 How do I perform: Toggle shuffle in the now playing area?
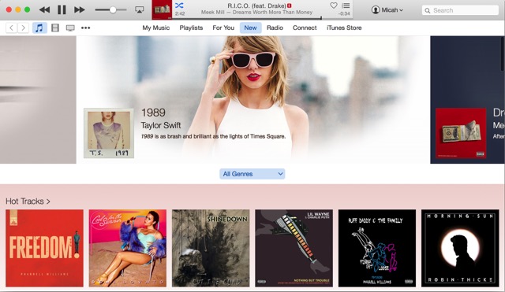pyautogui.click(x=179, y=6)
